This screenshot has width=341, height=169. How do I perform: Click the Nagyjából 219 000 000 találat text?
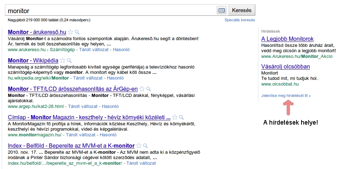click(x=49, y=20)
